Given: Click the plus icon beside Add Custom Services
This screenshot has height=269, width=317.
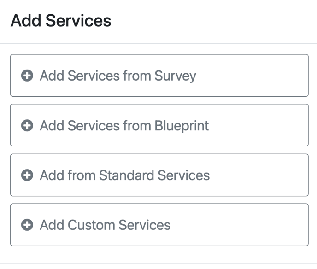Looking at the screenshot, I should coord(27,225).
